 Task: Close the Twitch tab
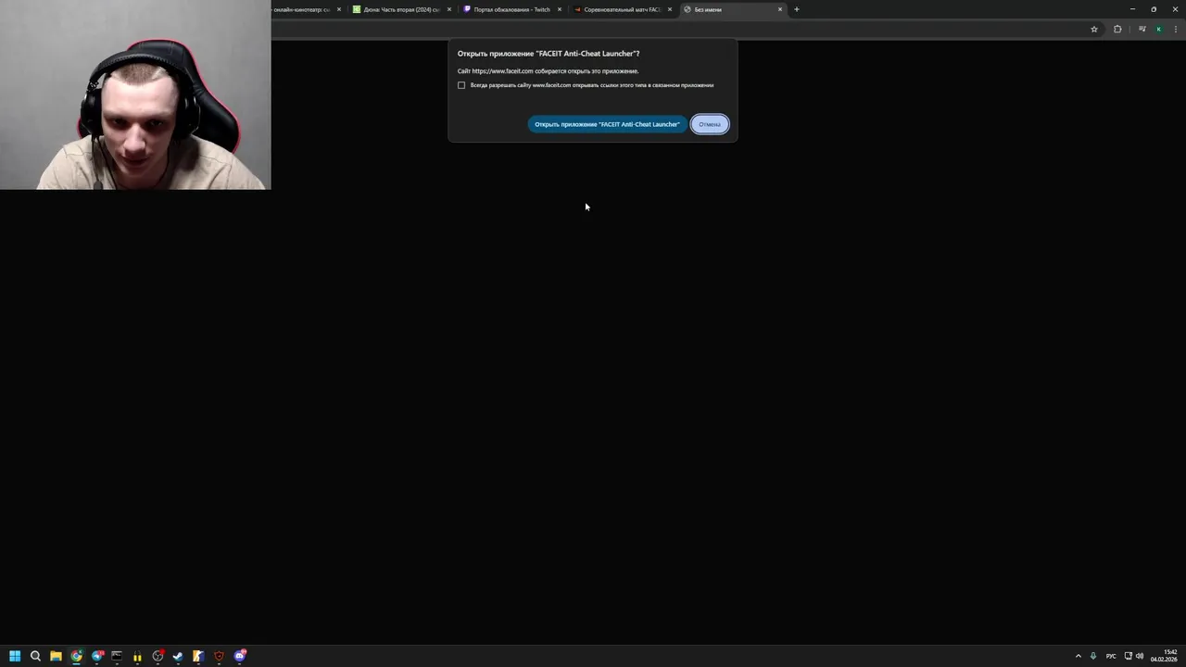coord(560,9)
